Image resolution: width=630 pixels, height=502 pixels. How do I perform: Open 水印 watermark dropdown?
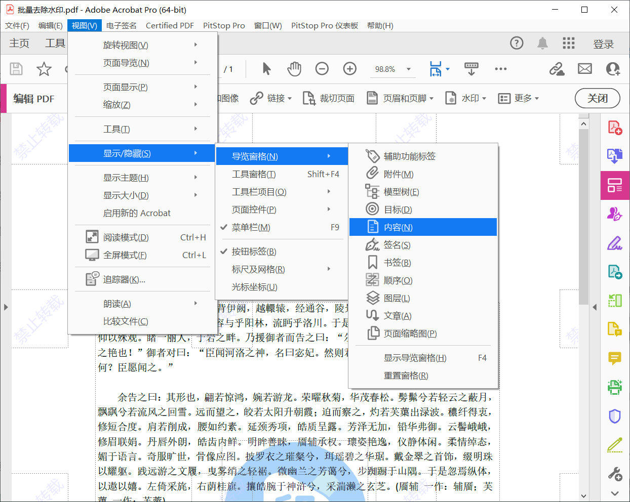[x=465, y=98]
